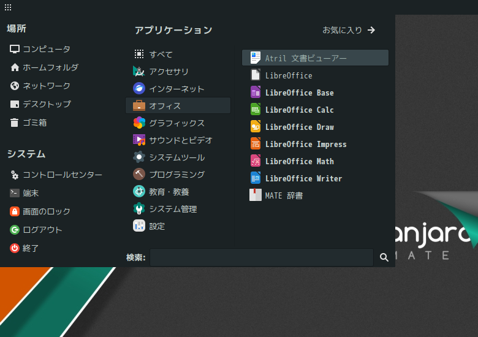Click the 終了 label
The width and height of the screenshot is (478, 337).
31,248
